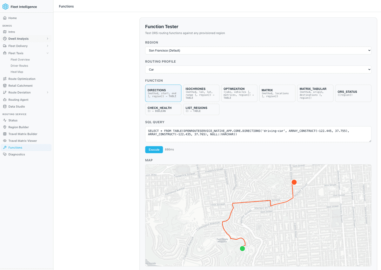Screen dimensions: 381x270
Task: Open the Routing Profile dropdown
Action: tap(258, 69)
